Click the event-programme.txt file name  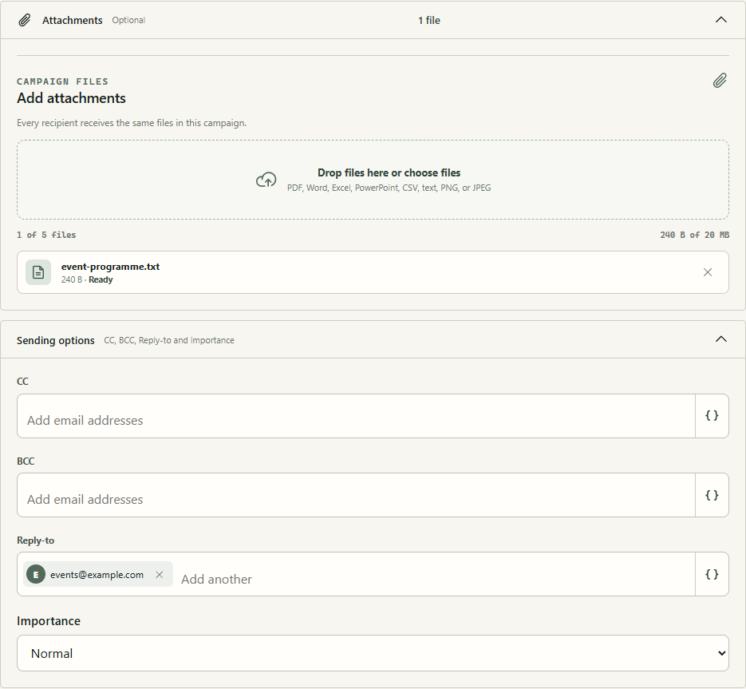pyautogui.click(x=110, y=267)
